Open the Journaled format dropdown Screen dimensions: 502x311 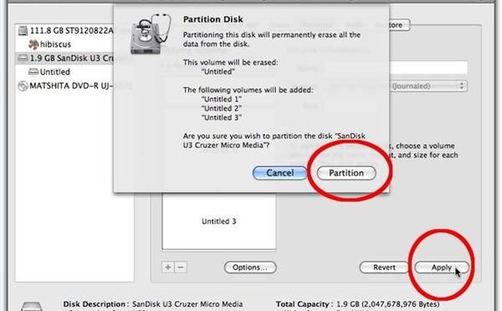pyautogui.click(x=428, y=86)
